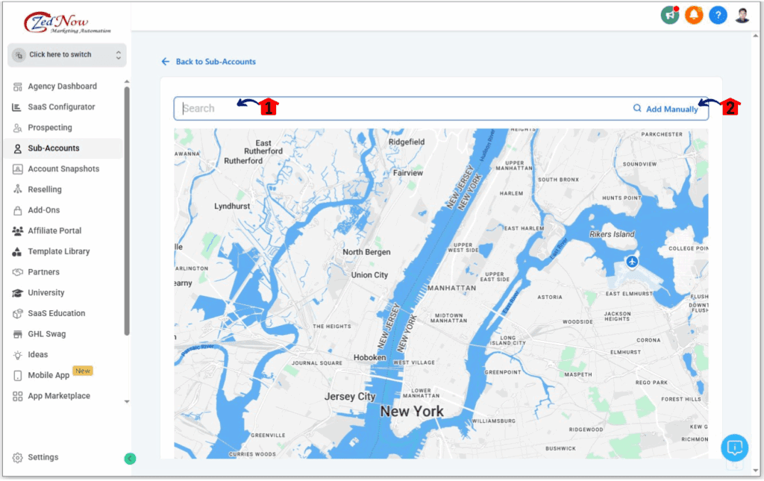764x481 pixels.
Task: Collapse the sidebar with the green arrow
Action: pyautogui.click(x=130, y=459)
